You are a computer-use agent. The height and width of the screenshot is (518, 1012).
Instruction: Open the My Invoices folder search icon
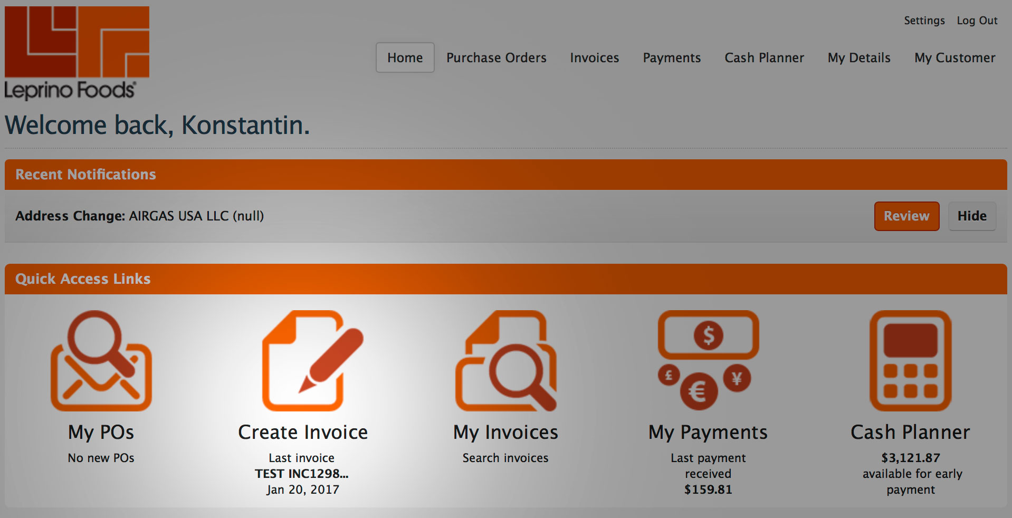point(506,361)
